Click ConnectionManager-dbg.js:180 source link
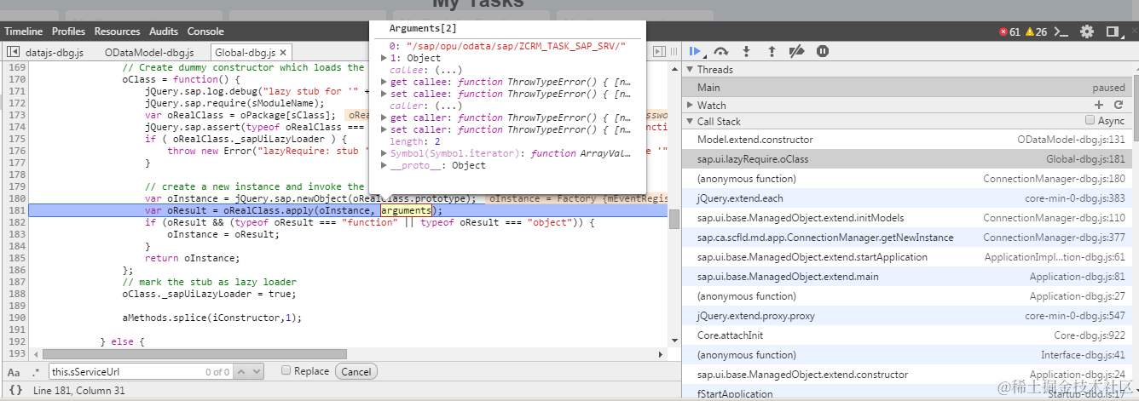The height and width of the screenshot is (401, 1139). 1055,179
